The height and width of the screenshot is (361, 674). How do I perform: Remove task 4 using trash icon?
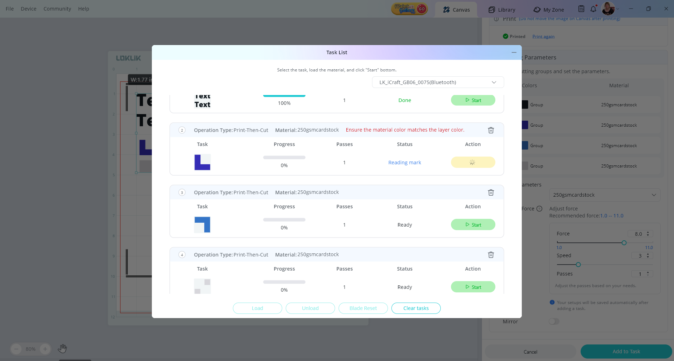pyautogui.click(x=491, y=255)
